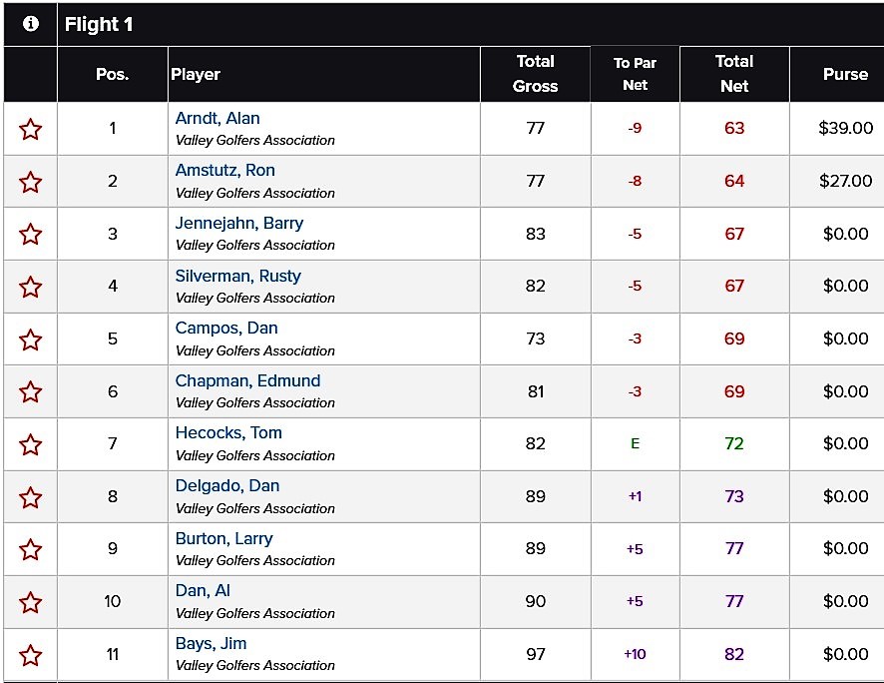Favorite Delgado, Dan using the star
Image resolution: width=884 pixels, height=683 pixels.
click(31, 497)
